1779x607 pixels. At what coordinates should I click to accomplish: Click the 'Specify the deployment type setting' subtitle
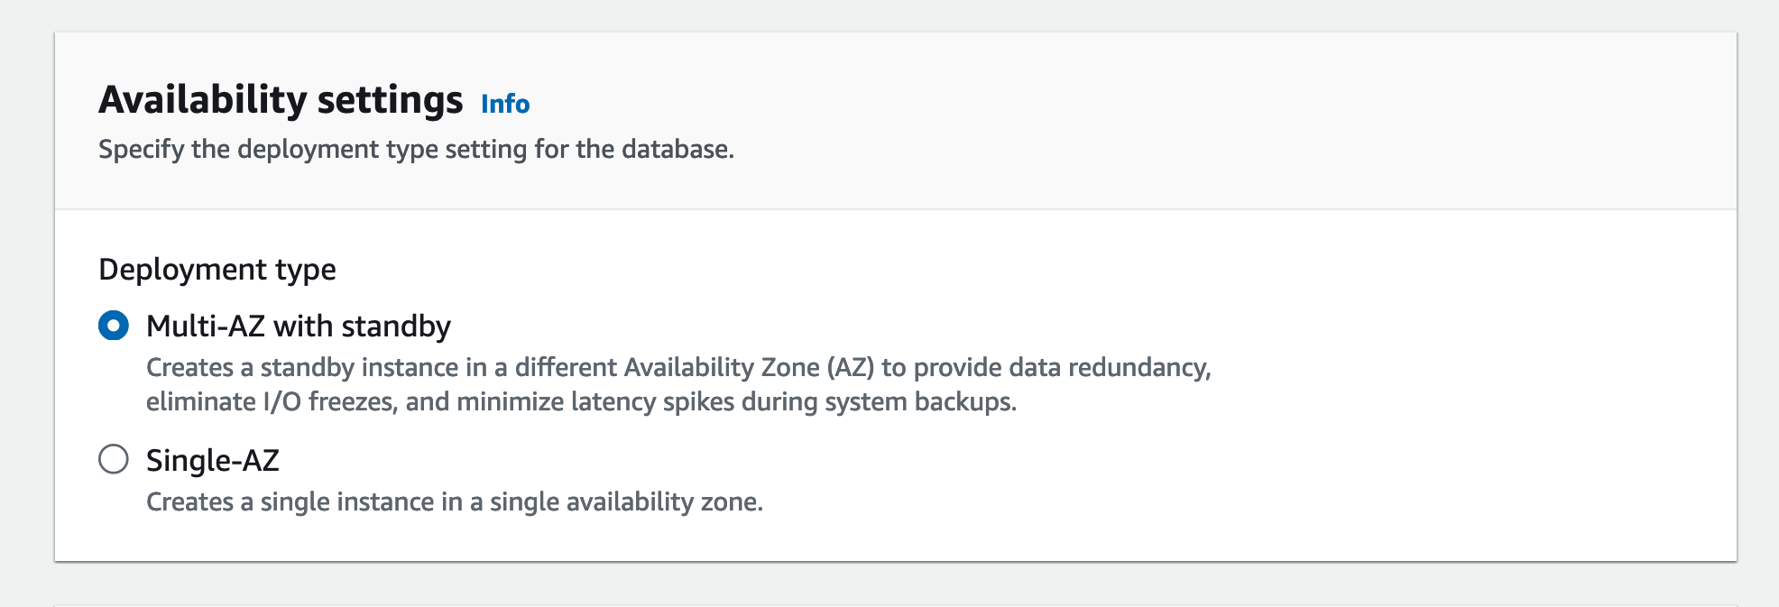[416, 149]
